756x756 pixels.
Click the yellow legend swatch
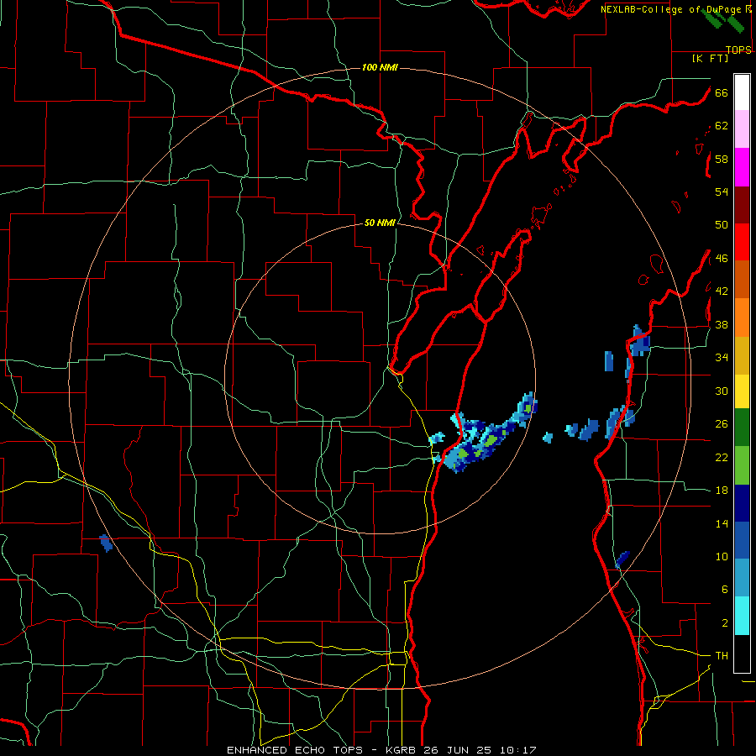point(742,391)
